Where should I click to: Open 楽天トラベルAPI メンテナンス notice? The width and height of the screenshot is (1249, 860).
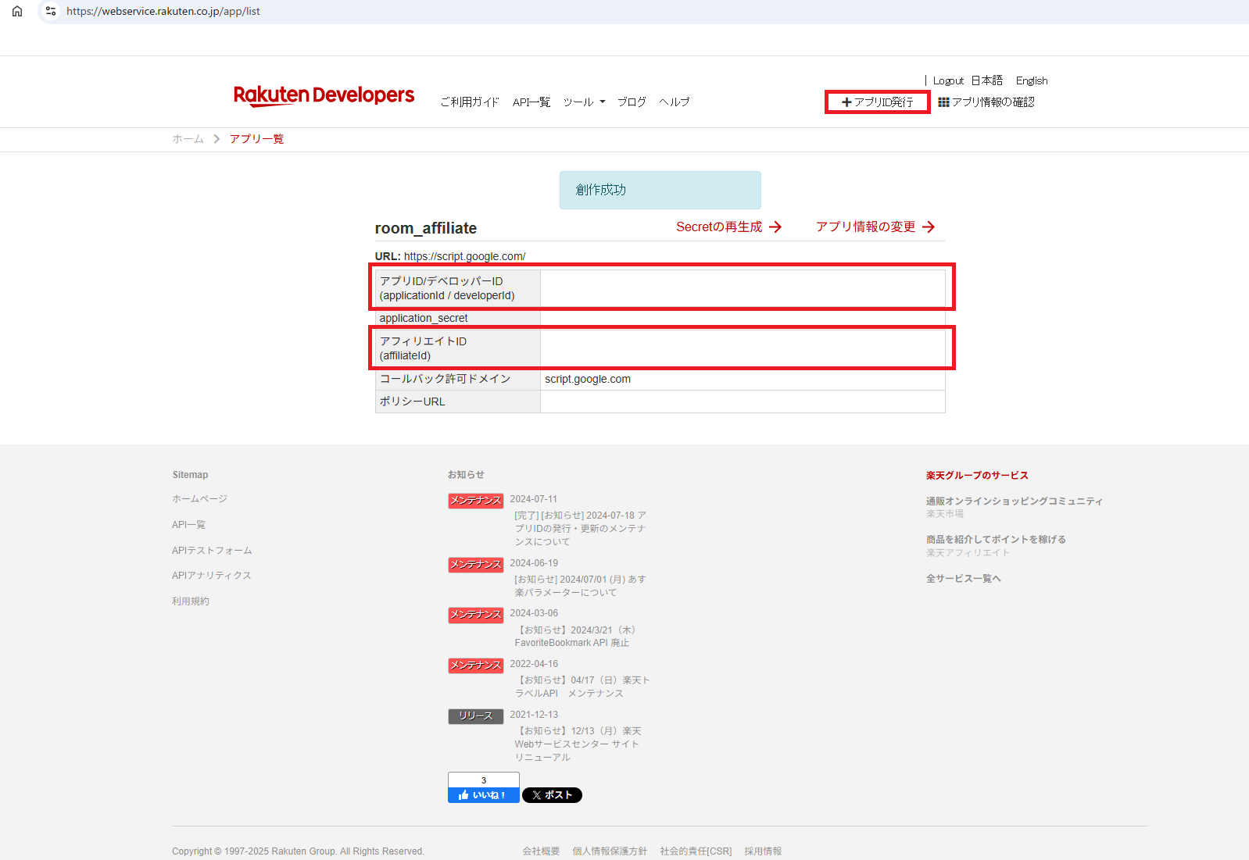click(x=582, y=687)
